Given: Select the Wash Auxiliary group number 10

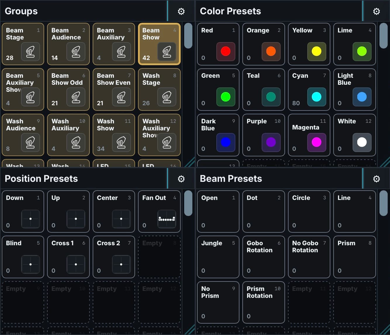Looking at the screenshot, I should point(68,135).
